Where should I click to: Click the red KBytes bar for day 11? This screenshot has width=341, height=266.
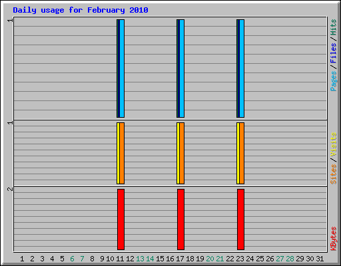coord(121,219)
